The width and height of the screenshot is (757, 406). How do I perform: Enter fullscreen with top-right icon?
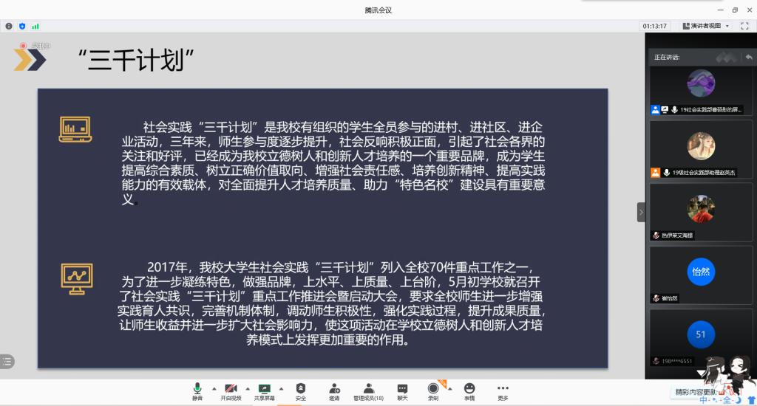click(x=744, y=26)
